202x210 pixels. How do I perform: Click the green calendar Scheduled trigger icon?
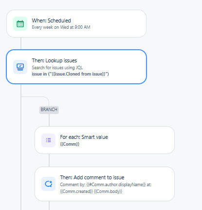[x=20, y=24]
